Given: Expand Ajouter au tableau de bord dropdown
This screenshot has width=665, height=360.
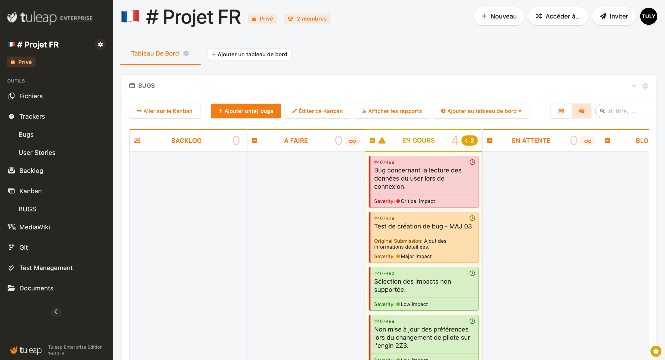Looking at the screenshot, I should (481, 111).
